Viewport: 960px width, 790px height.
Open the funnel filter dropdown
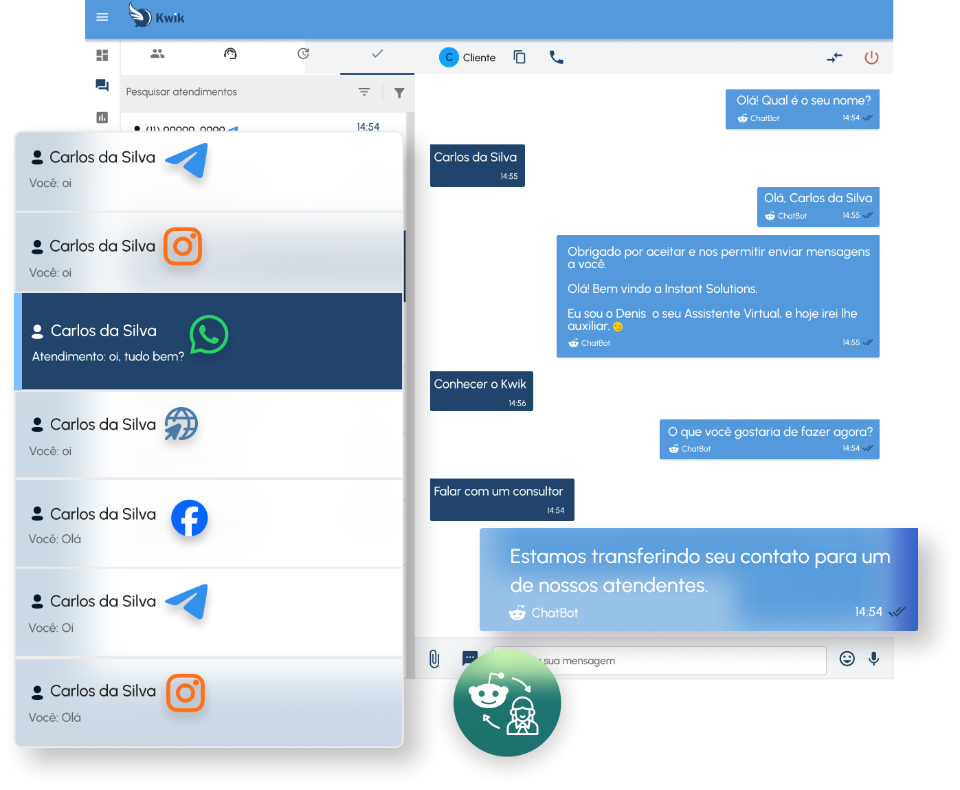(399, 92)
